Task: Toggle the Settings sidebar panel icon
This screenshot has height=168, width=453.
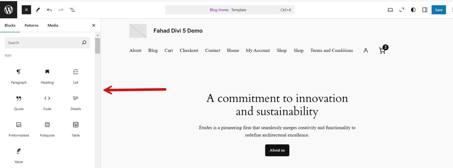Action: (425, 10)
